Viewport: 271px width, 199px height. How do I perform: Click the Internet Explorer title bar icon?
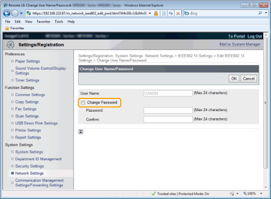pyautogui.click(x=6, y=5)
